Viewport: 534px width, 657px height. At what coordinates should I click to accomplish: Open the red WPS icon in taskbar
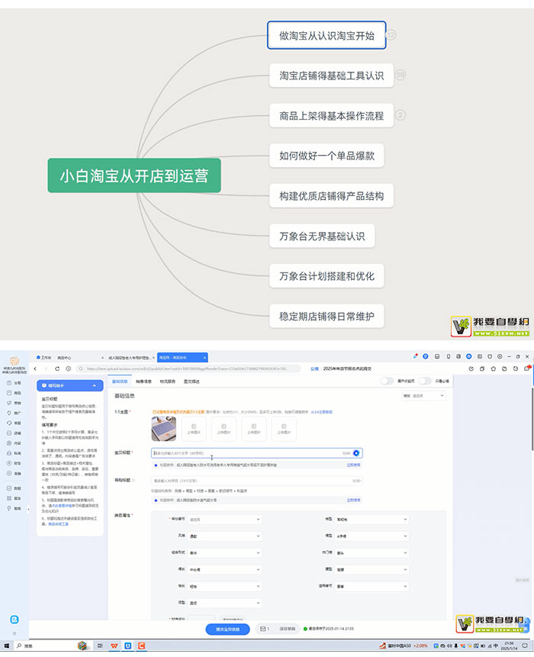coord(114,646)
